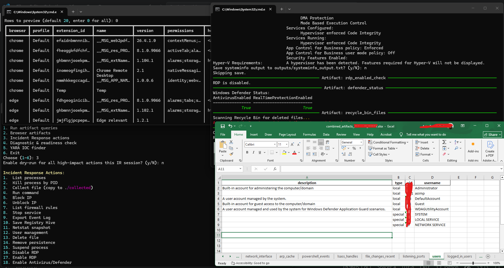Screen dimensions: 504x268
Task: Switch to the Insert ribbon tab
Action: 254,135
